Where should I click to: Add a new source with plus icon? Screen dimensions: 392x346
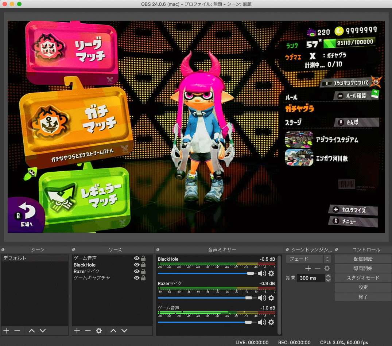77,331
